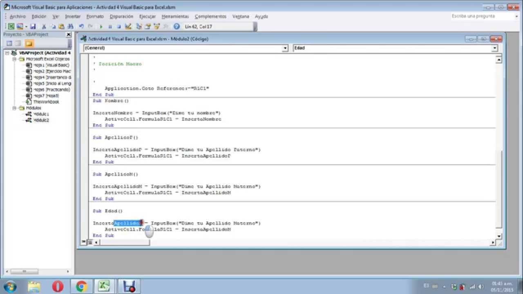Viewport: 523px width, 294px height.
Task: Collapse the VBAProject root node
Action: click(8, 53)
